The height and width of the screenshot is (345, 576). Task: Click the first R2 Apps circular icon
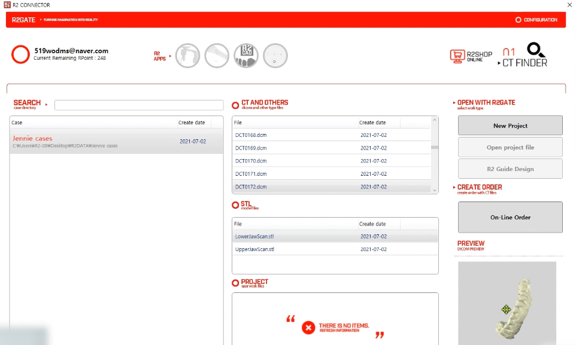click(187, 56)
